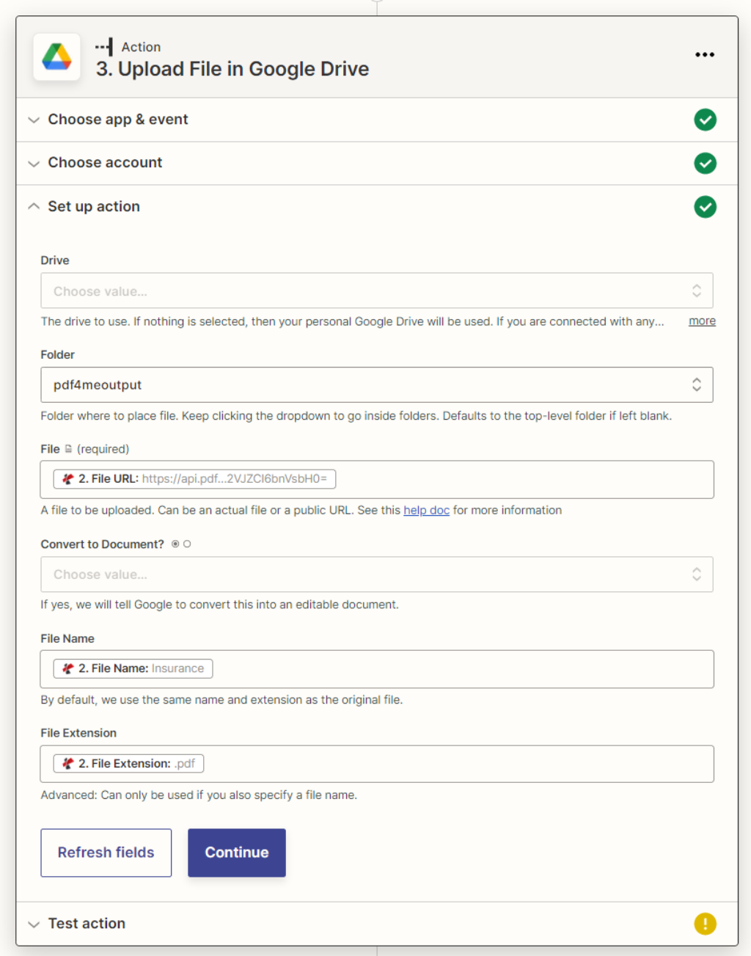Click the Google Drive app icon
Image resolution: width=751 pixels, height=956 pixels.
click(x=56, y=57)
